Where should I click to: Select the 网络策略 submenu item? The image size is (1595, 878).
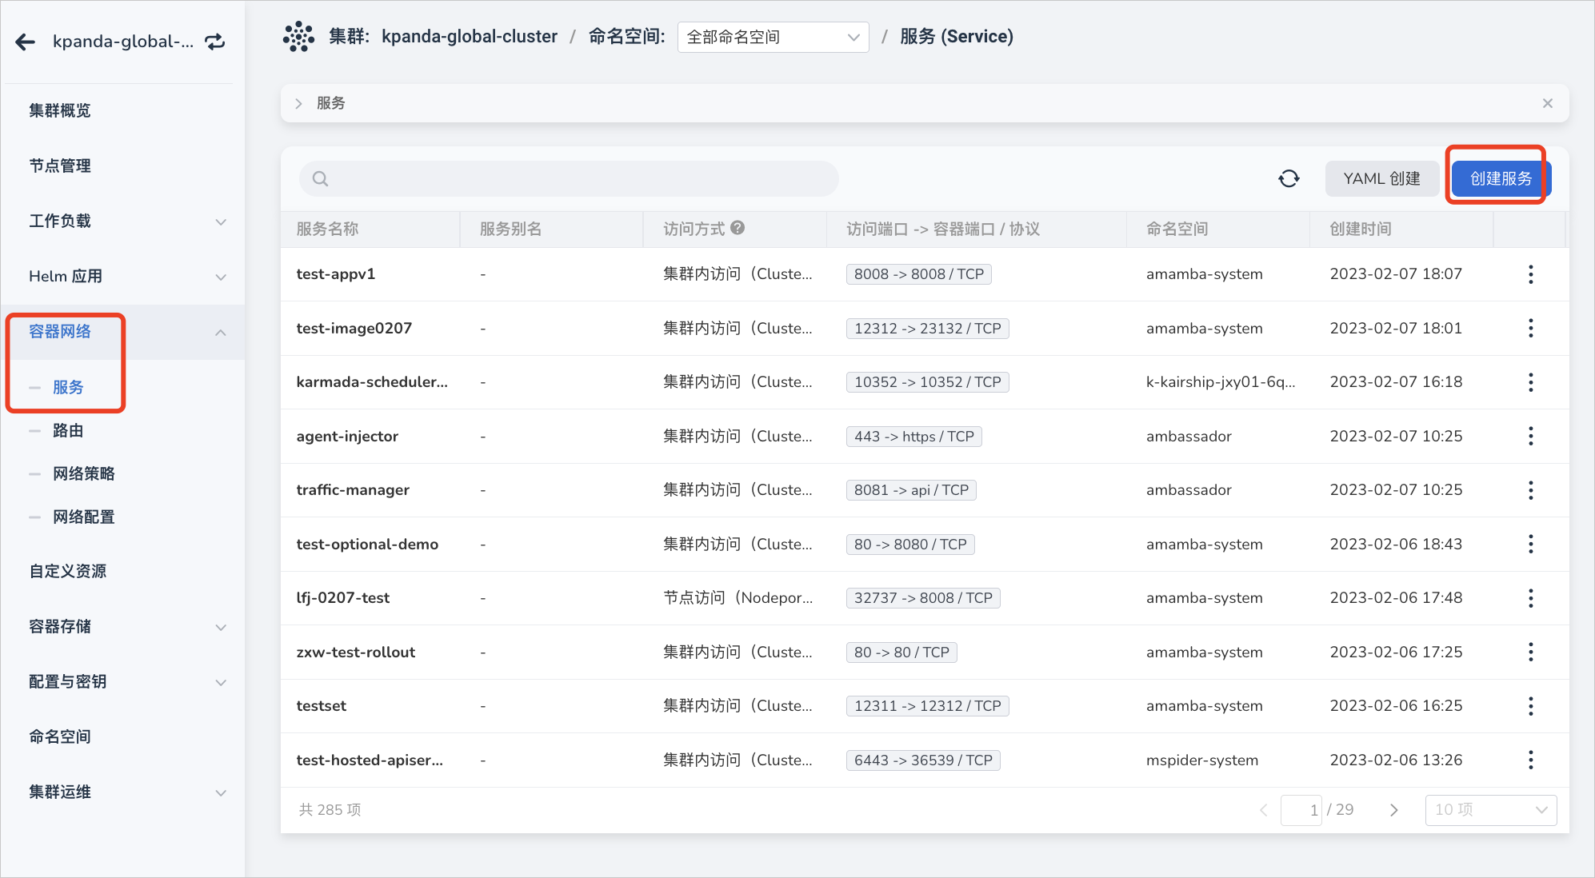pos(84,473)
